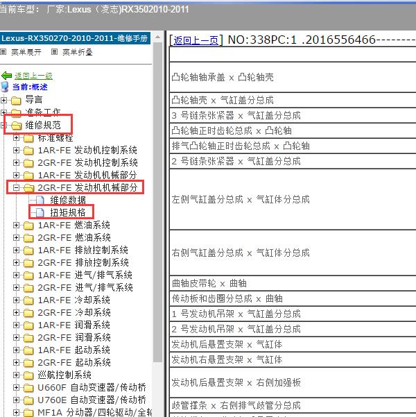This screenshot has width=416, height=417.
Task: Click the 扭矩规格 document icon
Action: (x=40, y=212)
